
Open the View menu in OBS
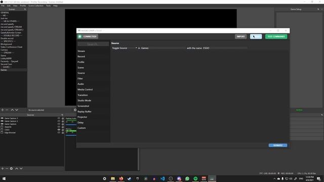(15, 6)
